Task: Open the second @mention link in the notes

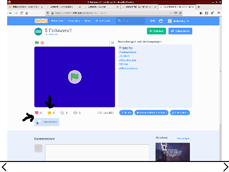Action: click(124, 56)
